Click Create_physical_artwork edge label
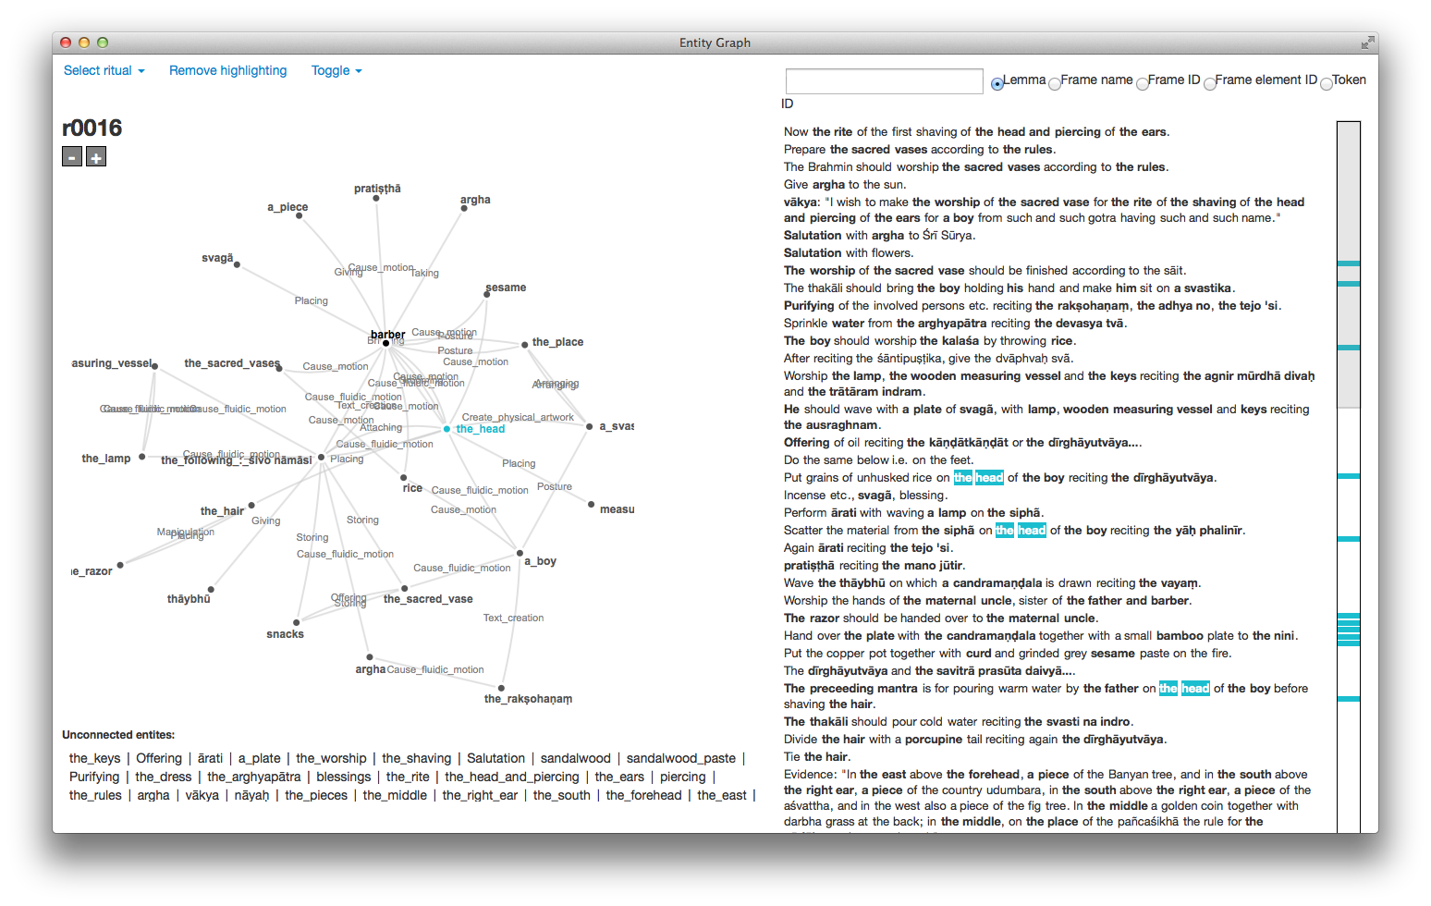 click(518, 417)
